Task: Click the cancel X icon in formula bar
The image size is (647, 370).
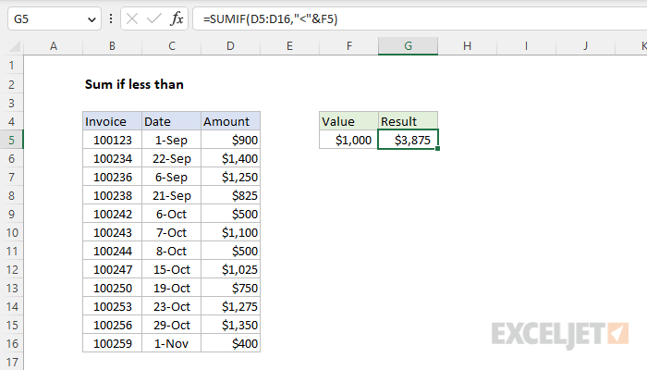Action: click(x=132, y=19)
